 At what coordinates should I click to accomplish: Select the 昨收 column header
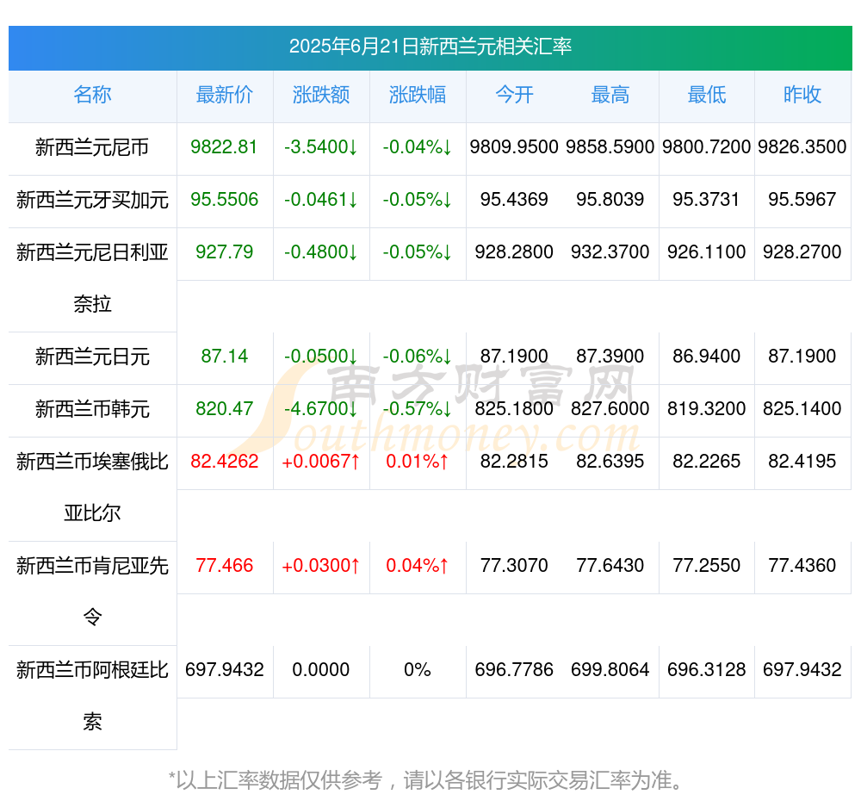(x=802, y=95)
